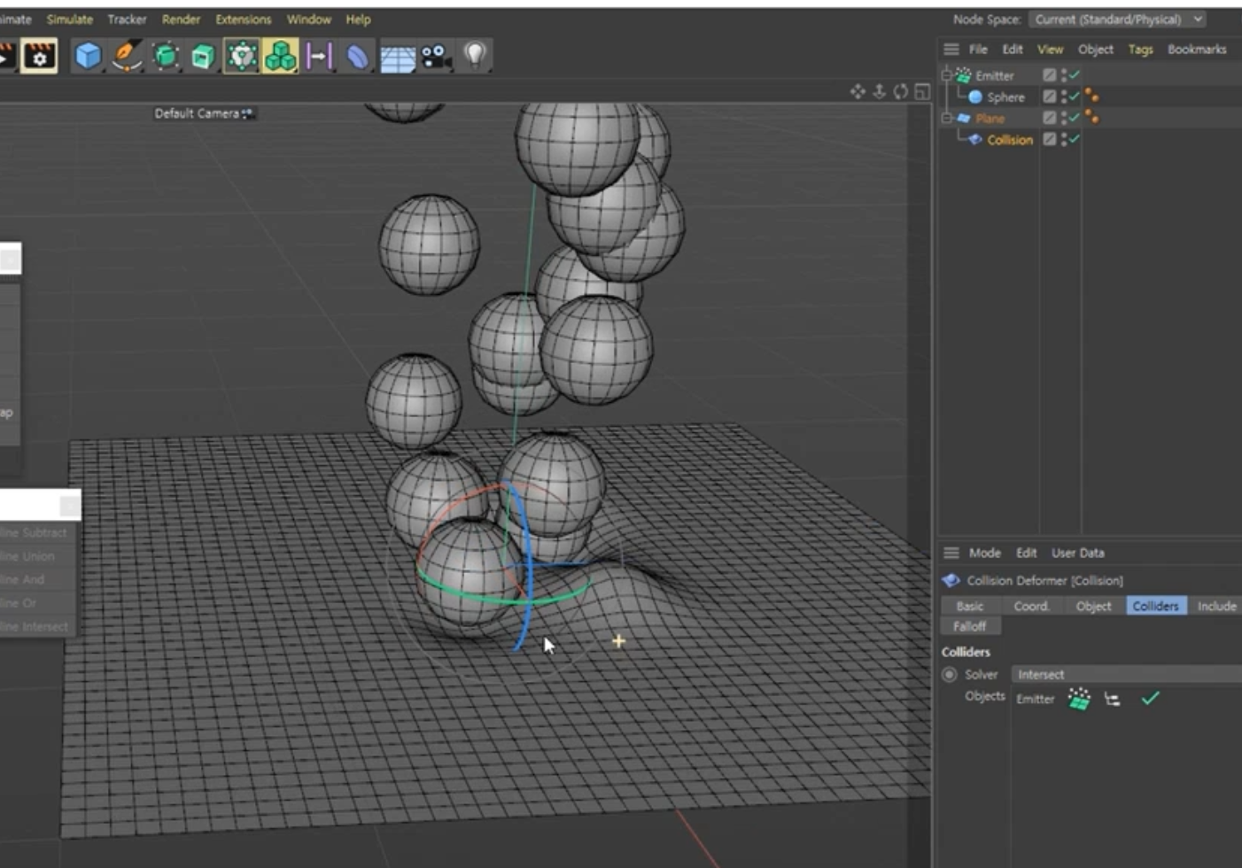Add a Cube primitive object
Image resolution: width=1242 pixels, height=868 pixels.
(x=88, y=57)
